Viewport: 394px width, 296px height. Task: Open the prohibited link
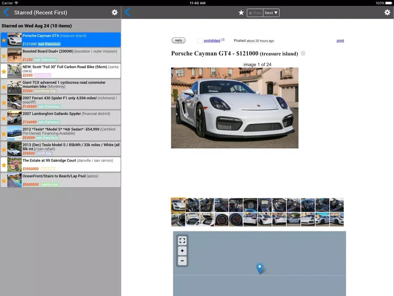click(212, 41)
